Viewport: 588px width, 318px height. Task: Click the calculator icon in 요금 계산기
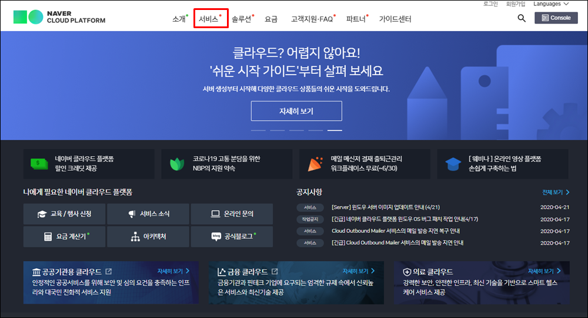click(x=48, y=237)
